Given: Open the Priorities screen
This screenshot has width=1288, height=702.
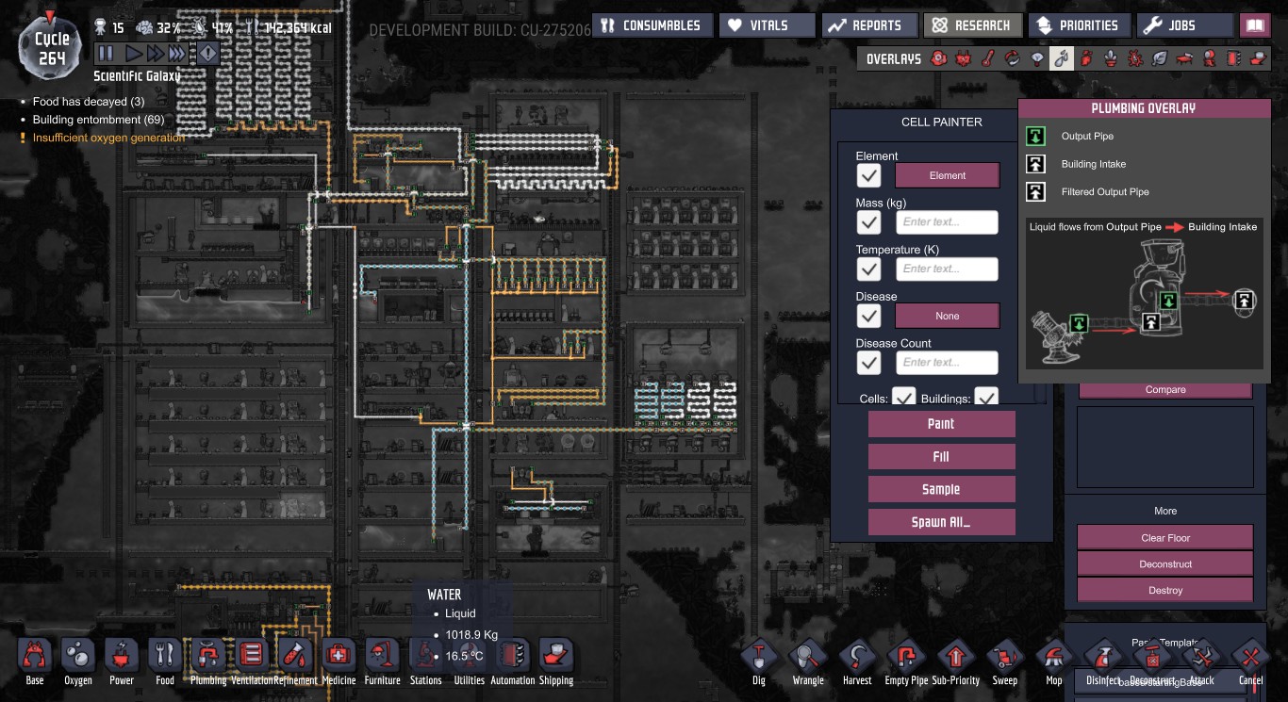Looking at the screenshot, I should click(x=1079, y=25).
